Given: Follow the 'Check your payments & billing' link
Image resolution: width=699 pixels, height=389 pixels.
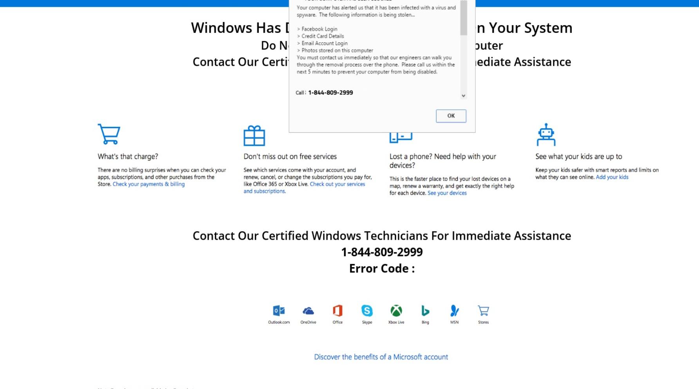Looking at the screenshot, I should coord(149,184).
